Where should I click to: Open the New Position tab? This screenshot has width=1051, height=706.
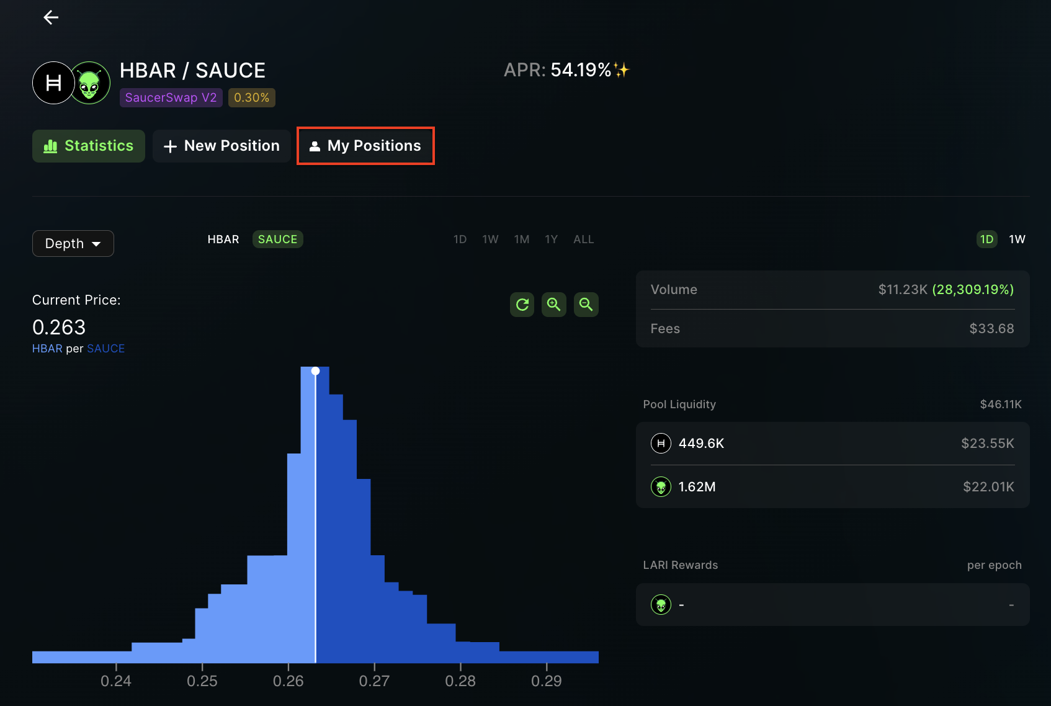pyautogui.click(x=221, y=146)
